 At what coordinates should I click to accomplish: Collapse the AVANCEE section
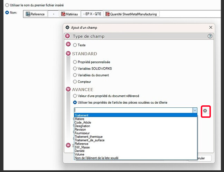point(68,89)
